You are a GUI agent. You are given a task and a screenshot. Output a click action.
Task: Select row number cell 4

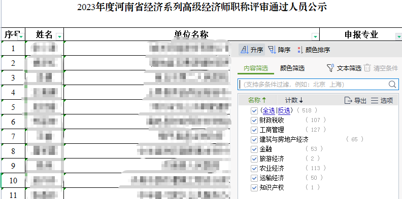click(x=13, y=92)
